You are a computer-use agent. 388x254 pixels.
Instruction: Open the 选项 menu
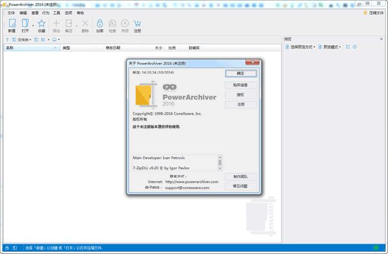coord(69,13)
